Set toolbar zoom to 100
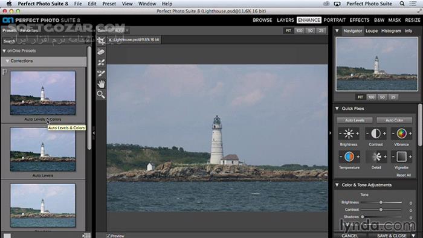Viewport: 423px width, 238px height. (300, 31)
